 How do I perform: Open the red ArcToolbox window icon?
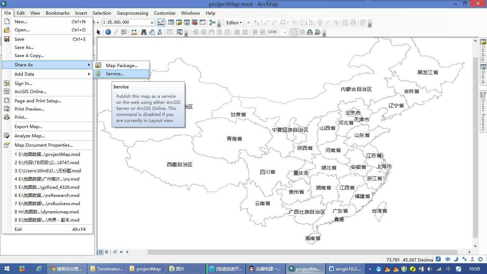pos(195,22)
